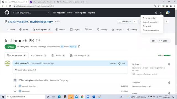
Task: Open the Files changed tab
Action: click(80, 56)
